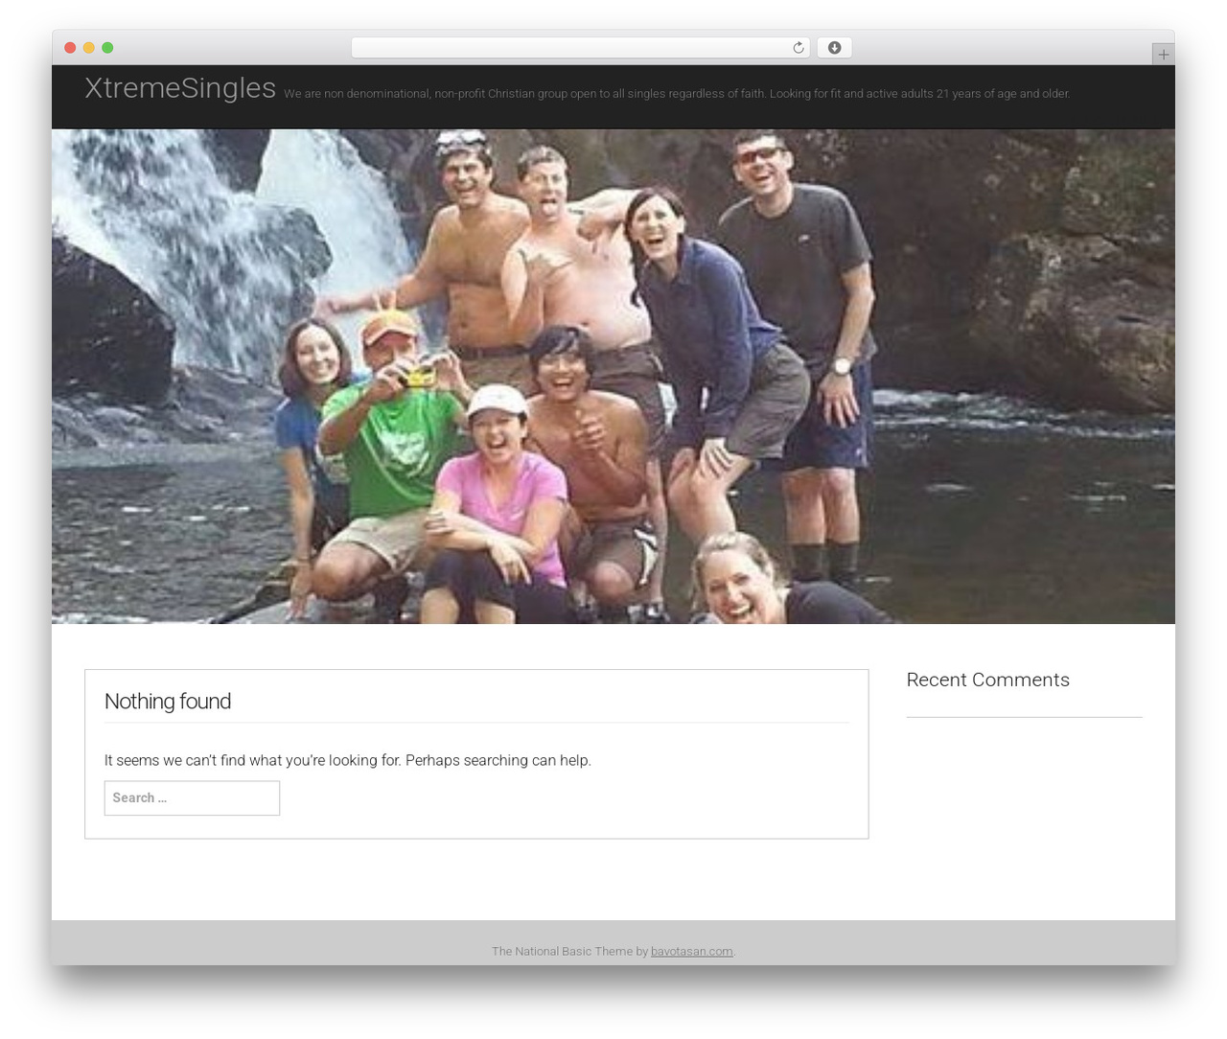Open the downloads button next to address bar
Image resolution: width=1227 pixels, height=1039 pixels.
click(x=834, y=48)
